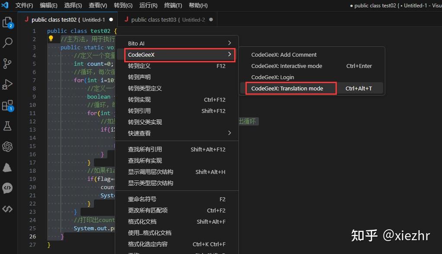Click the Java file icon on test02 tab

[x=26, y=19]
